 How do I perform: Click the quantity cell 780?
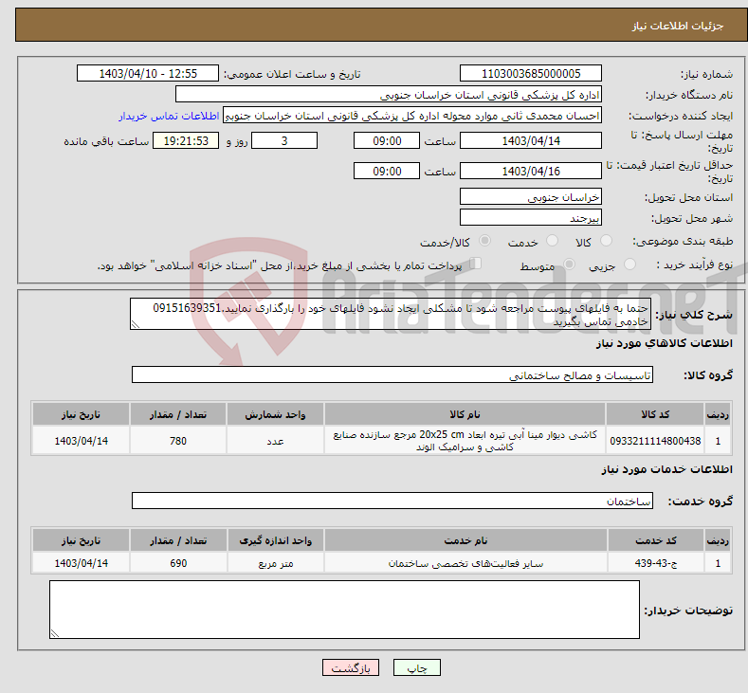(x=178, y=441)
